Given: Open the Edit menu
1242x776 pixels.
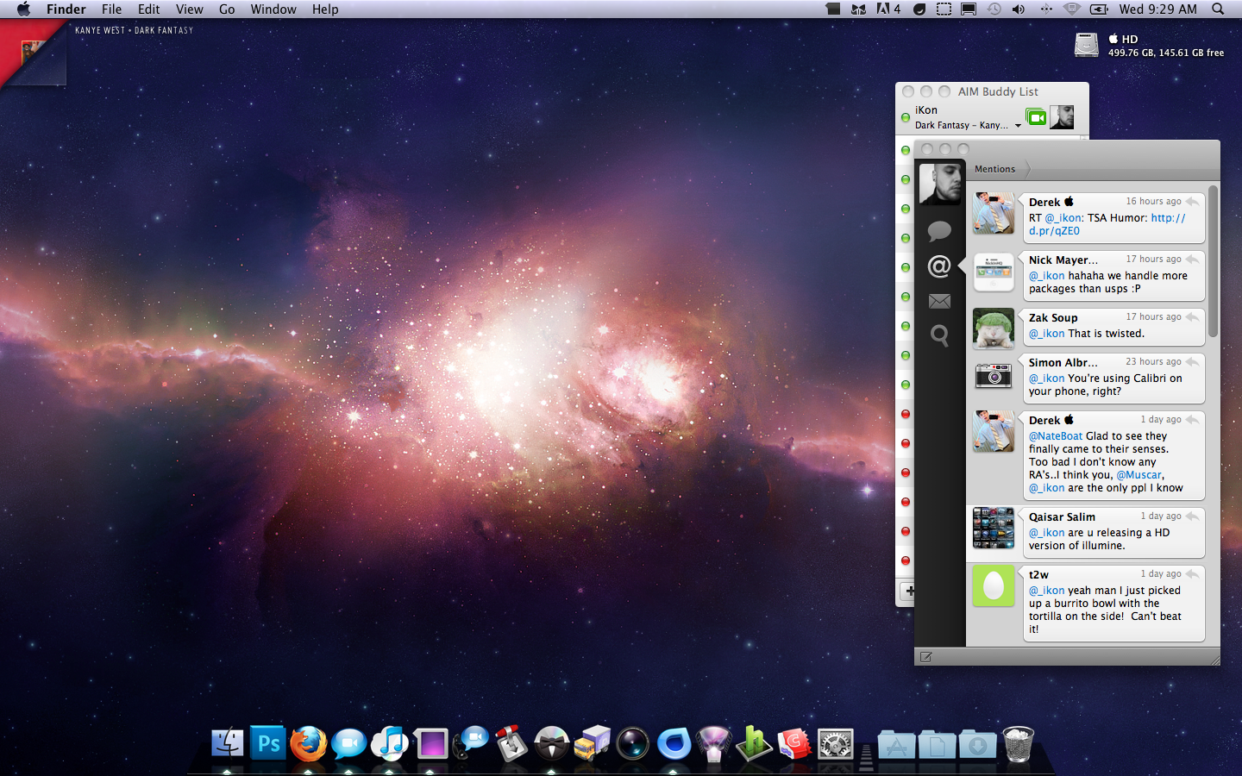Looking at the screenshot, I should (149, 9).
